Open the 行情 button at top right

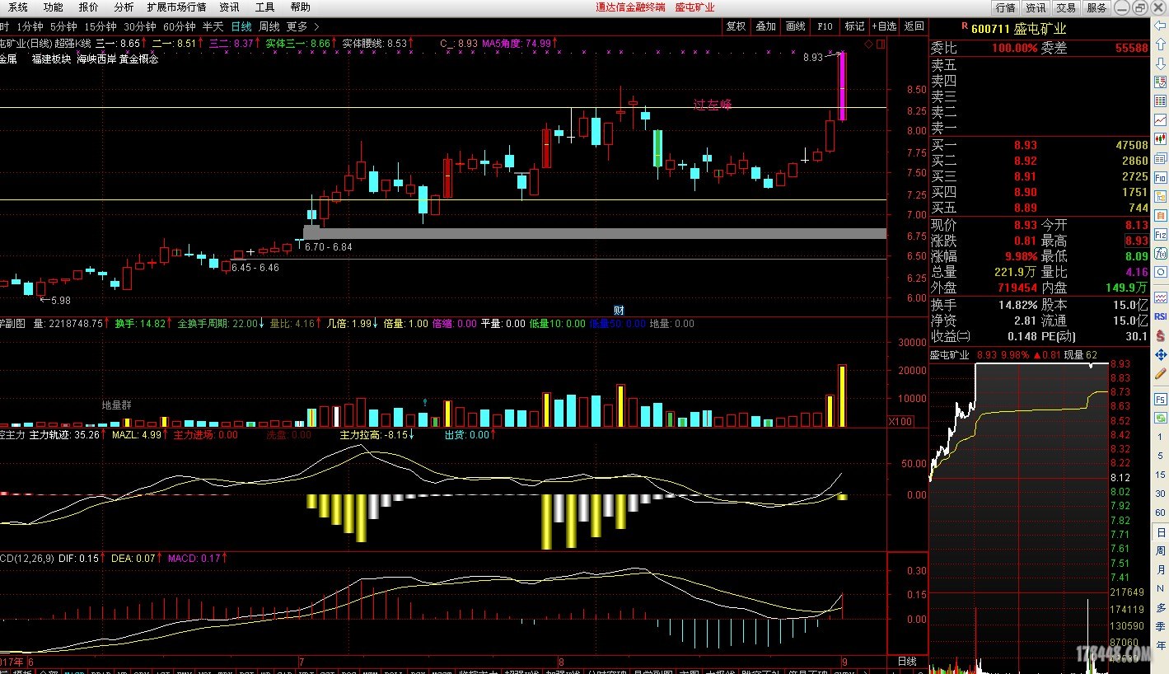(1005, 7)
